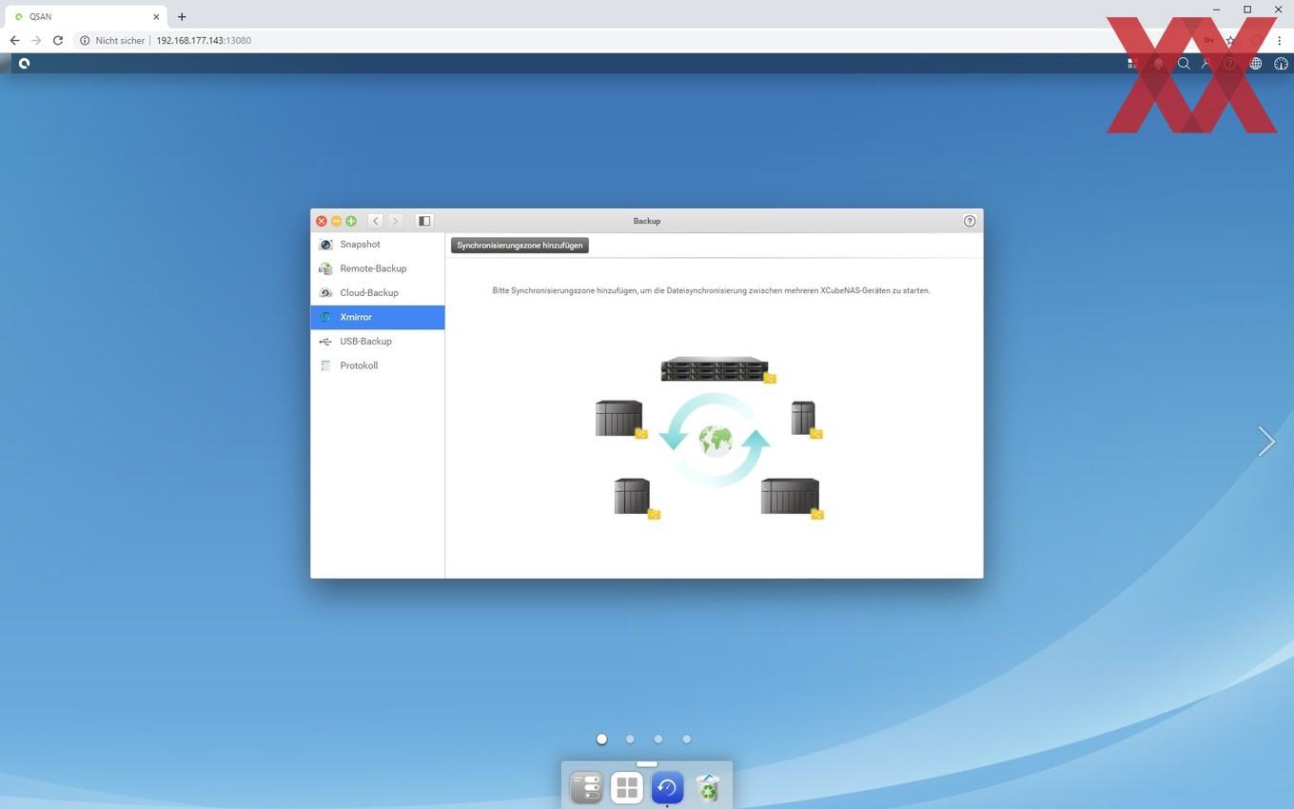The image size is (1294, 809).
Task: Open the Protokoll log section
Action: point(378,365)
